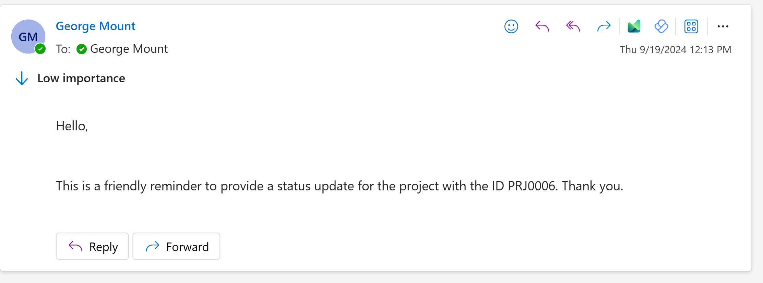Click the blue low importance down arrow
This screenshot has height=283, width=763.
[22, 78]
